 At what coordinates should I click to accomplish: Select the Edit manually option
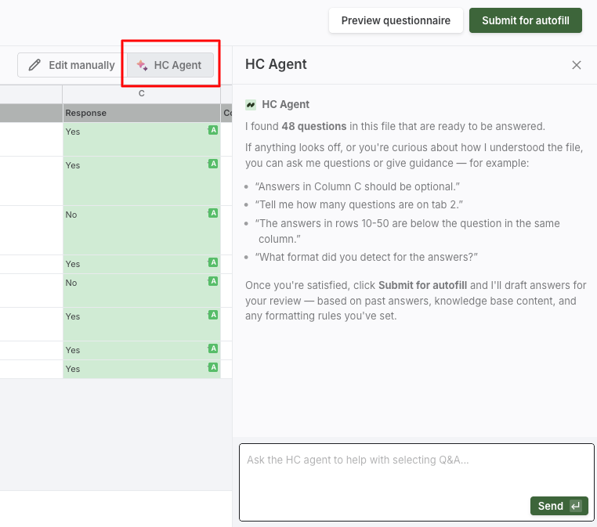(72, 65)
